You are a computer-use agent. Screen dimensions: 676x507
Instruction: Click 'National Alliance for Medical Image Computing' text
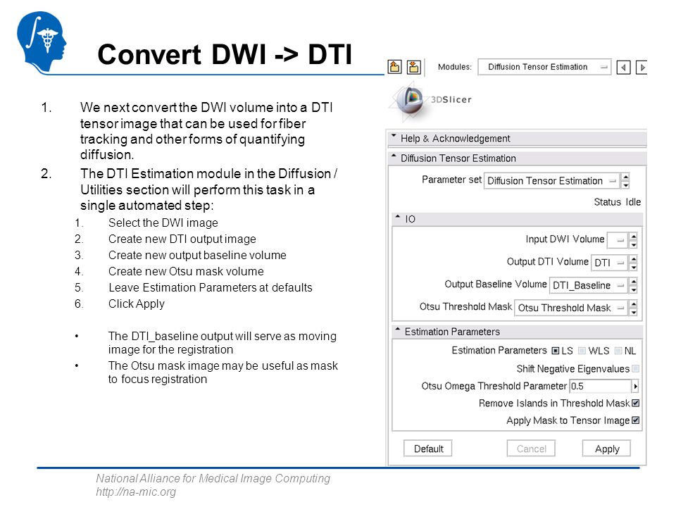[213, 479]
